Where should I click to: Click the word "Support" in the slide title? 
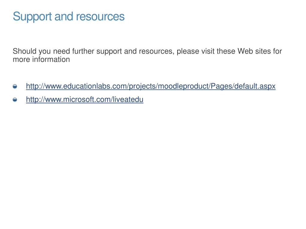pyautogui.click(x=32, y=17)
